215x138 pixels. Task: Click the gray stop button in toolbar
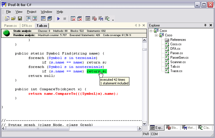point(65,19)
